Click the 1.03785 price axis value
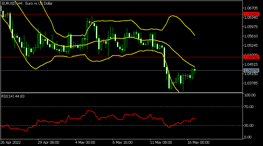Screen dimensions: 263x146 tap(251, 83)
